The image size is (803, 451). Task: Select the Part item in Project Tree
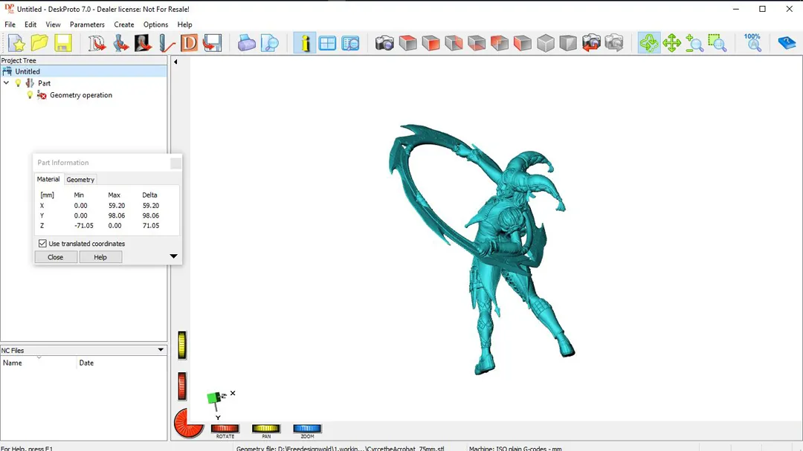[44, 83]
